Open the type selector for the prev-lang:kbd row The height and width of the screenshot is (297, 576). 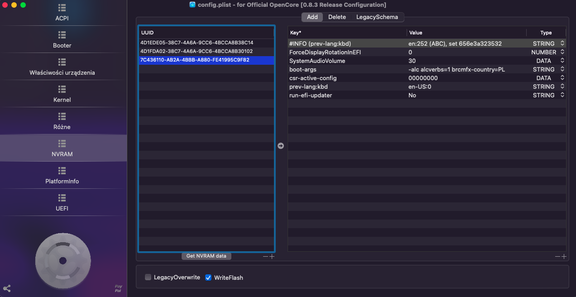[562, 86]
